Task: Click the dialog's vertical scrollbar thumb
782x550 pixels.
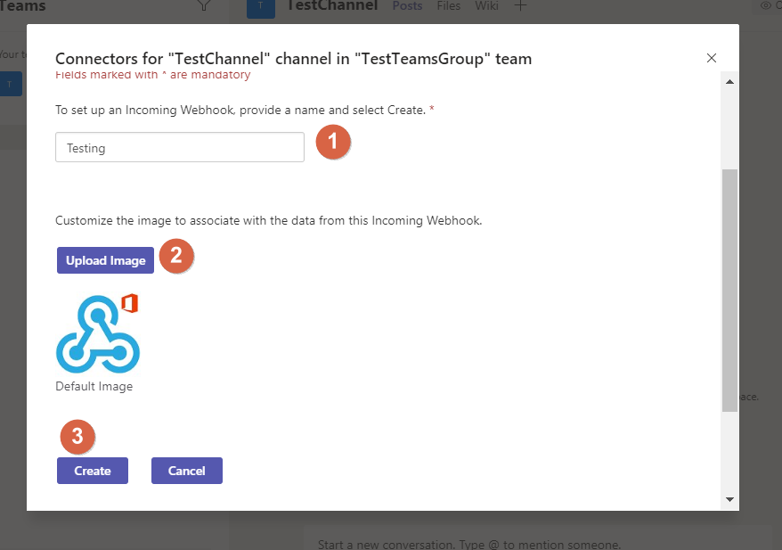Action: [729, 291]
